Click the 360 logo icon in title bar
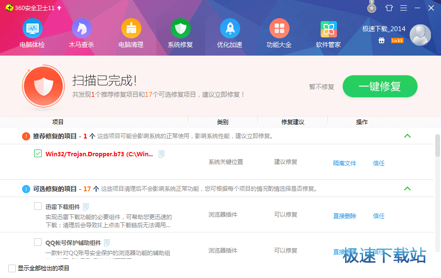 [9, 8]
